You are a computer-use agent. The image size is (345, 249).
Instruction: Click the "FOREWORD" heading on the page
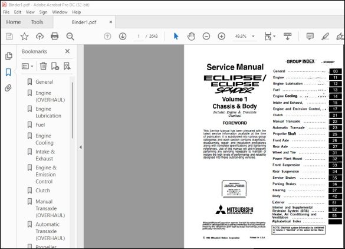click(x=235, y=123)
